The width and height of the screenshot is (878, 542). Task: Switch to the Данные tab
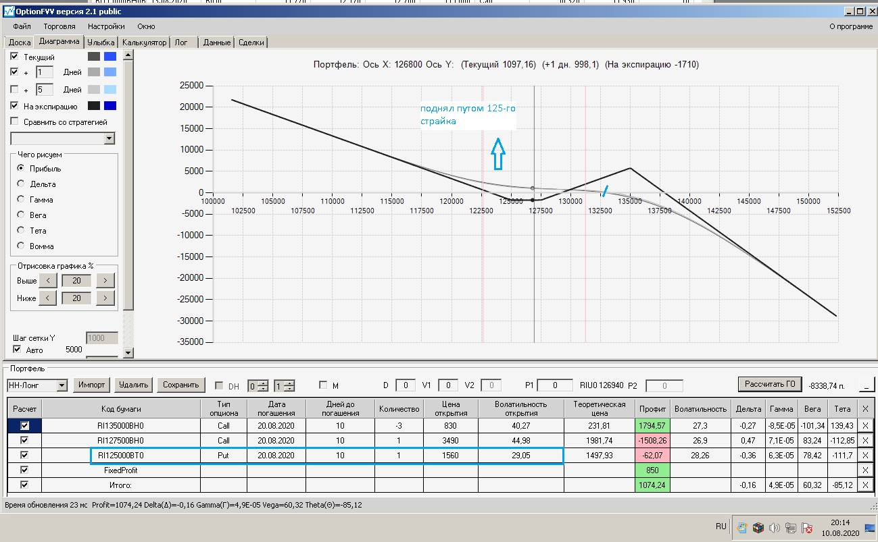pos(217,43)
